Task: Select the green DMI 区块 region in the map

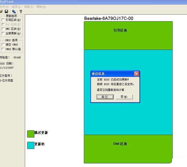Action: (128, 149)
